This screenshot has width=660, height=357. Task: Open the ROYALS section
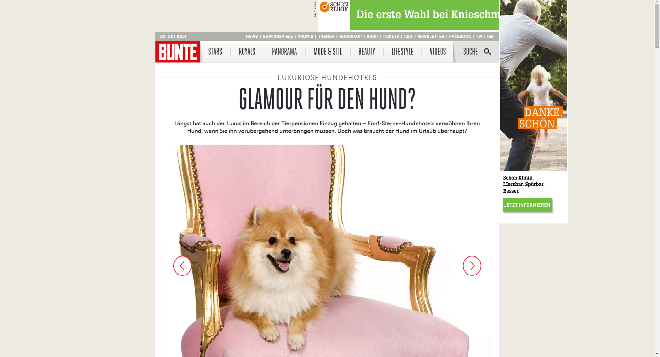pos(247,51)
